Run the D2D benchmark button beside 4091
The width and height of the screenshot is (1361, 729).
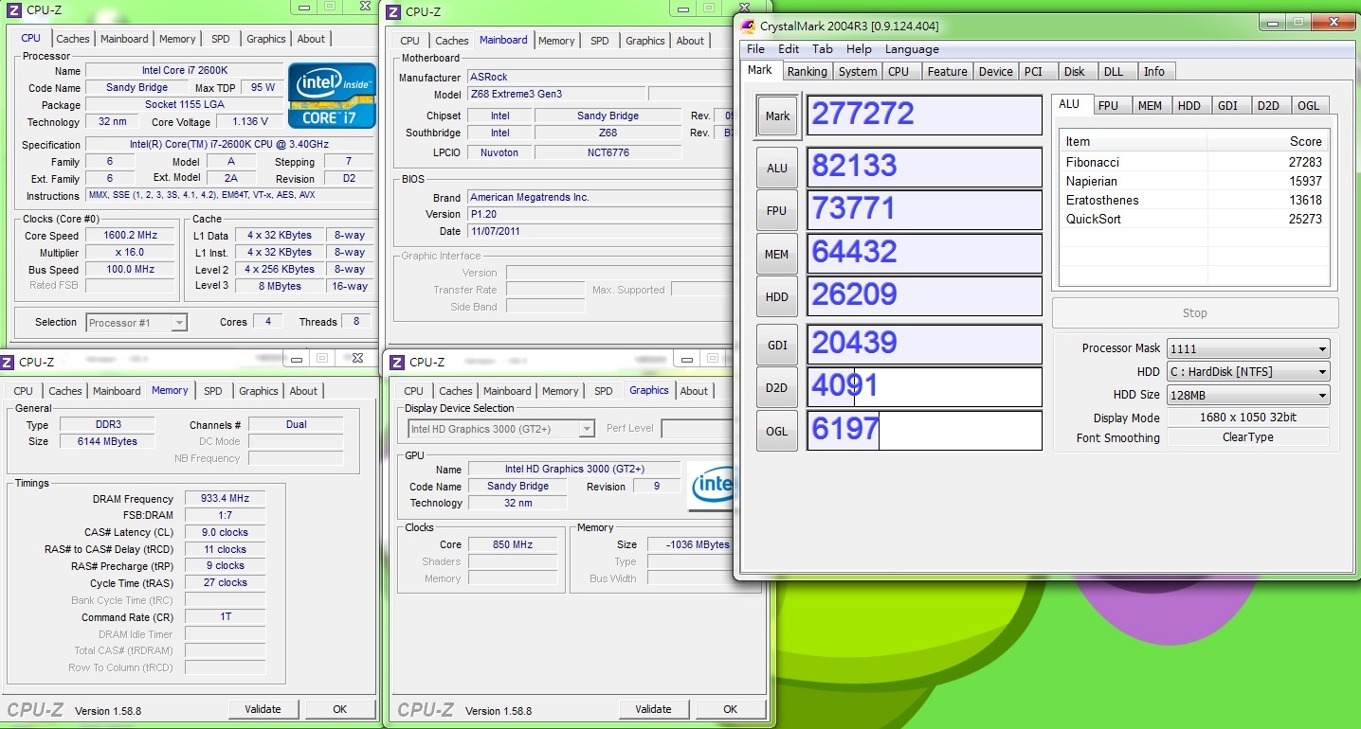click(777, 387)
